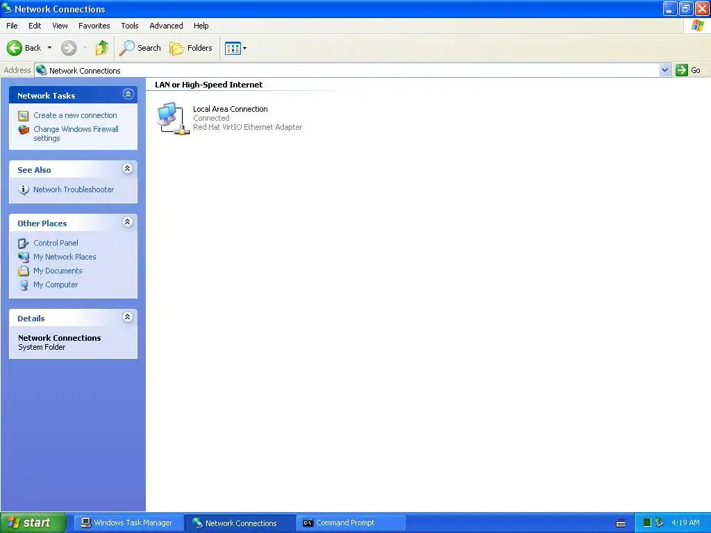This screenshot has width=711, height=533.
Task: Click the Control Panel icon
Action: tap(24, 244)
